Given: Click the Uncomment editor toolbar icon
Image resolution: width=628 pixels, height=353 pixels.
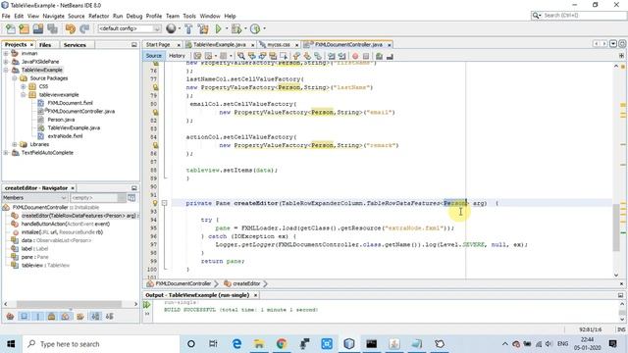Looking at the screenshot, I should click(391, 56).
